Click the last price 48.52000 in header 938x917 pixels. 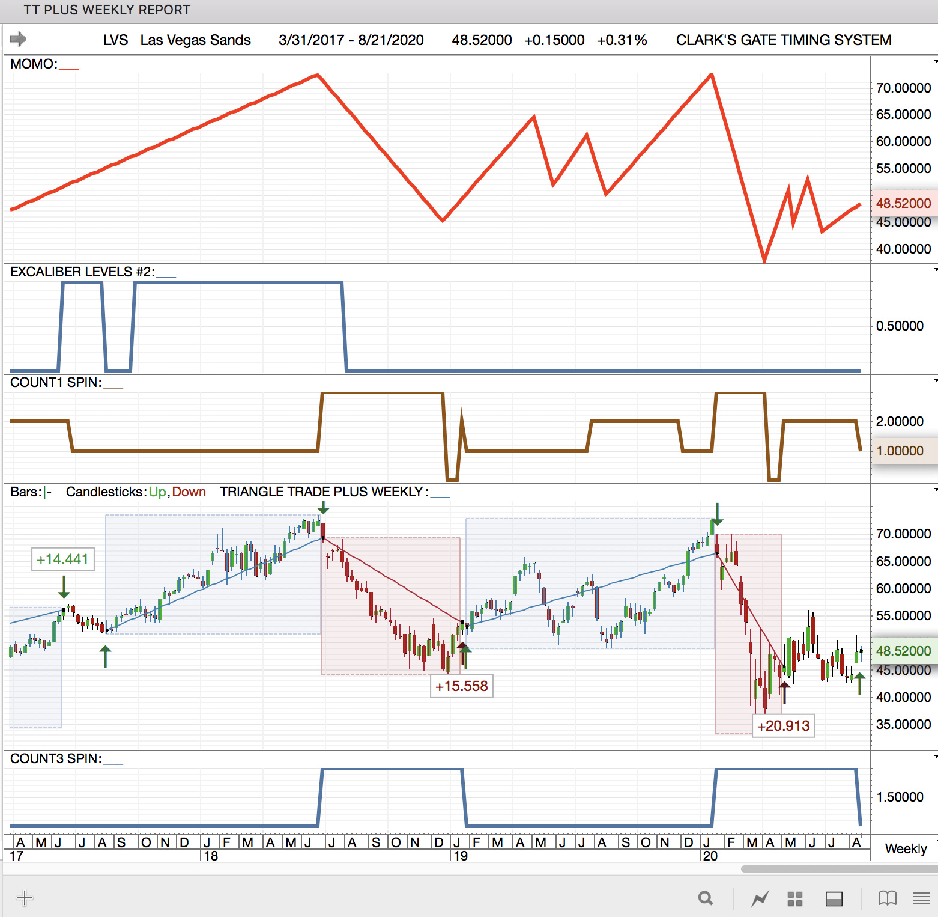[x=482, y=40]
